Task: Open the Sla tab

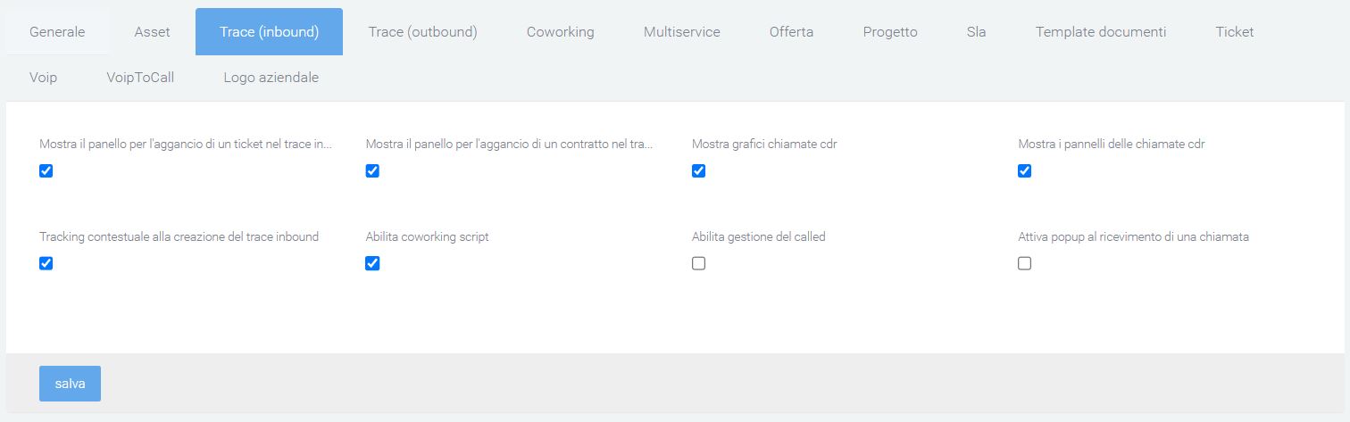Action: point(976,32)
